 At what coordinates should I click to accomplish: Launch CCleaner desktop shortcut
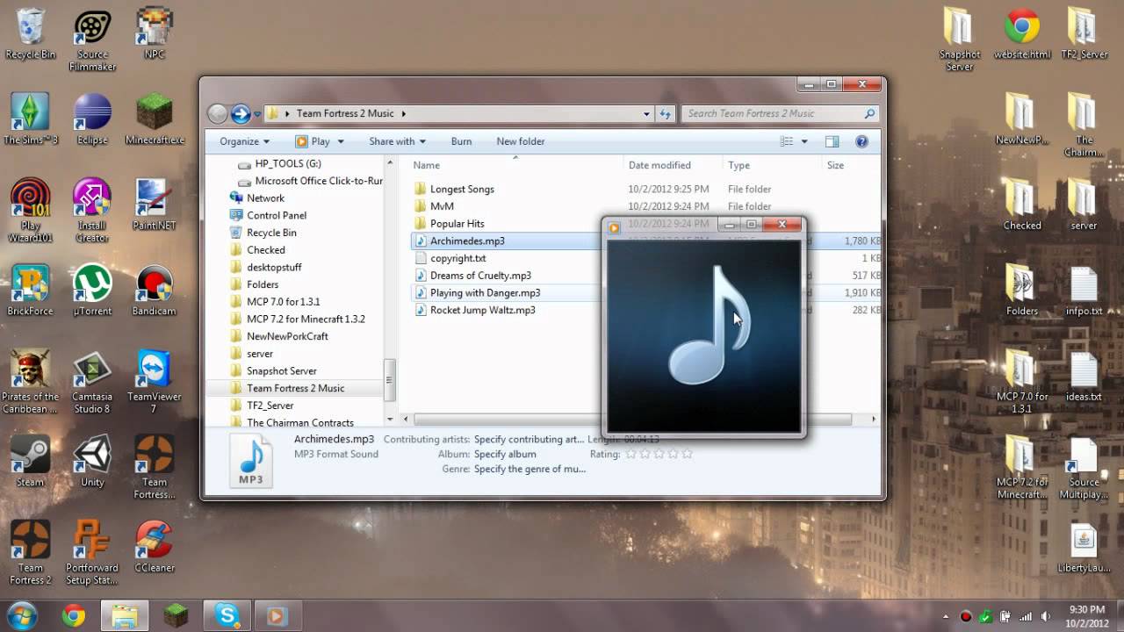coord(155,548)
